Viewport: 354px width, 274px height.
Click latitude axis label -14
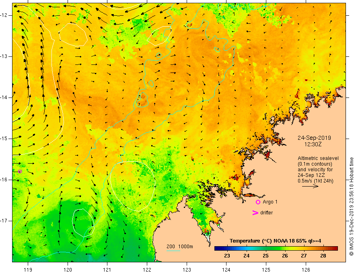4,98
